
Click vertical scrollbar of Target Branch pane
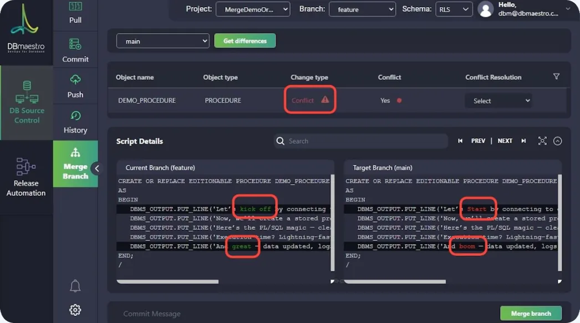coord(559,223)
